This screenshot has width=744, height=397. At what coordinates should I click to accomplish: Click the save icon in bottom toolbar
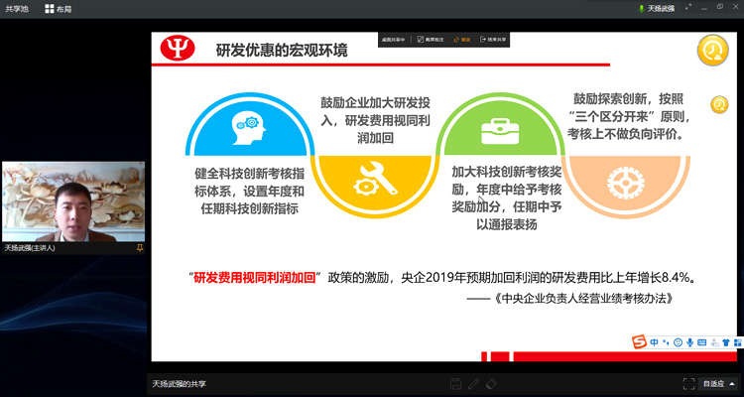click(455, 383)
